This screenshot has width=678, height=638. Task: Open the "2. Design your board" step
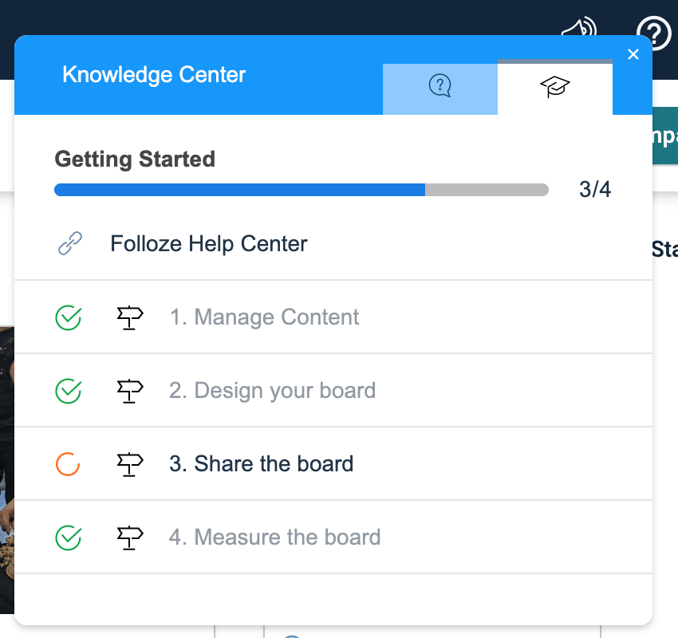(272, 391)
